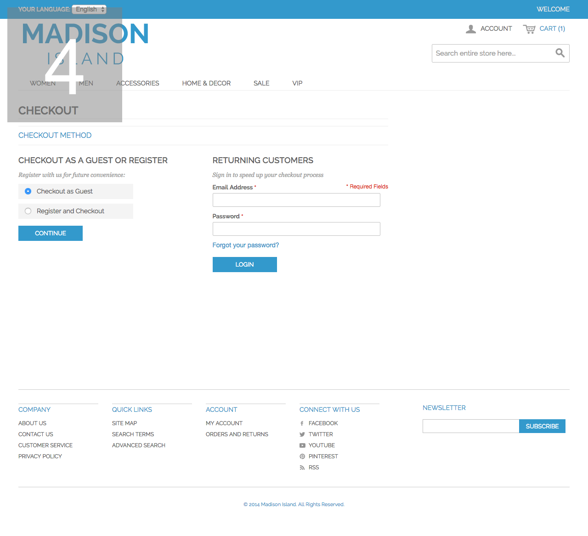Click the Madison Island logo
Screen dimensions: 588x536
[85, 44]
